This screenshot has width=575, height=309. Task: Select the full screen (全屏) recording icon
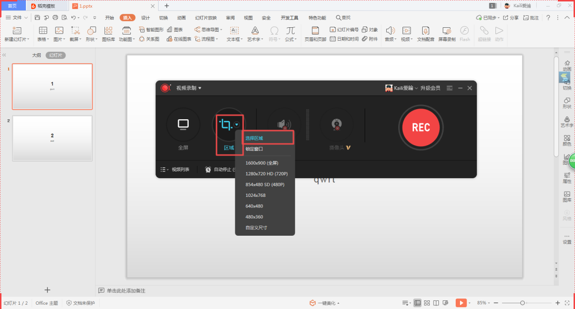[x=183, y=125]
